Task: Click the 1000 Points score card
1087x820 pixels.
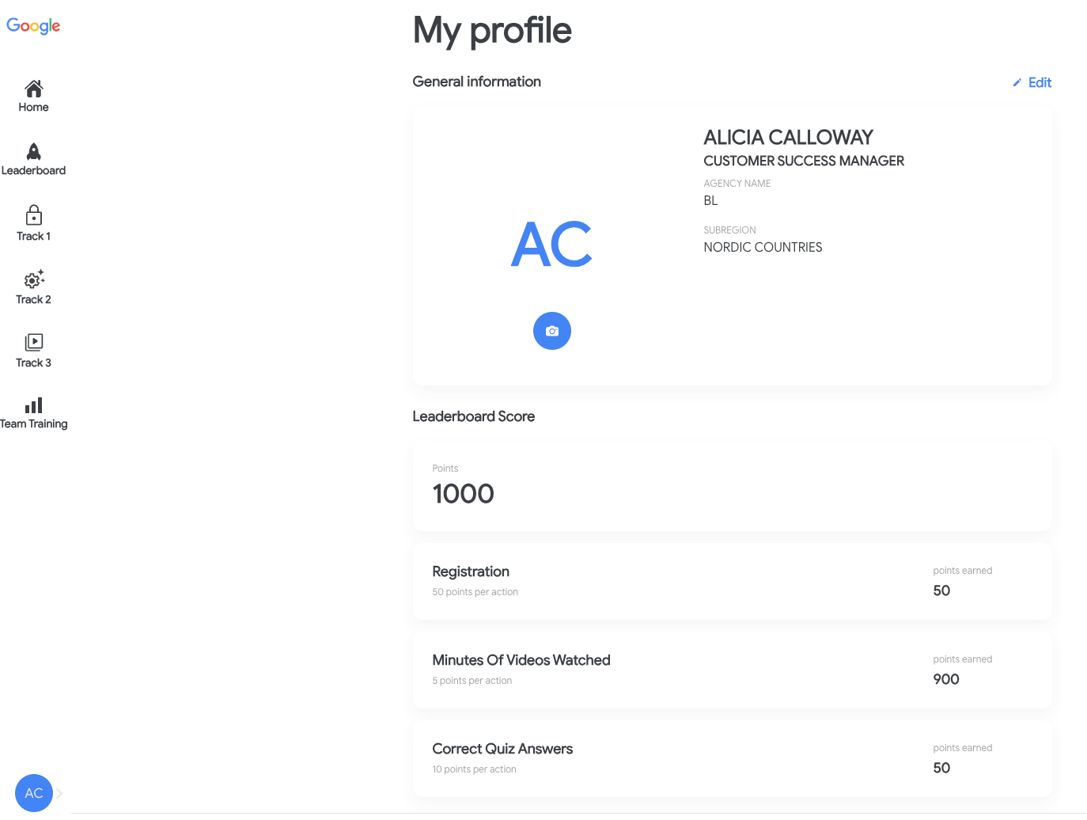Action: [x=733, y=486]
